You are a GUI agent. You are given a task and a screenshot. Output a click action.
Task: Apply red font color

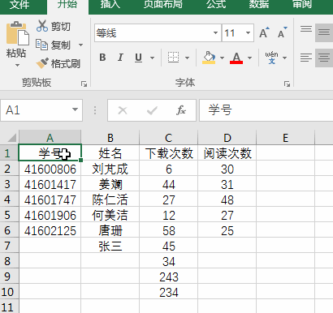tap(236, 58)
